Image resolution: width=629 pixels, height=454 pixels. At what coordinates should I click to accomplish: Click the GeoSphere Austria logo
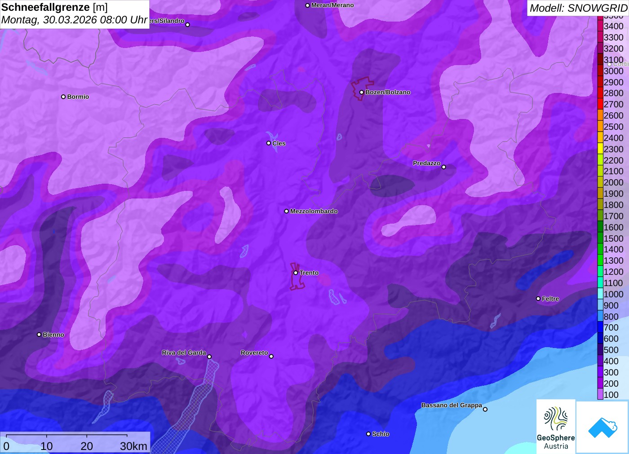[556, 427]
